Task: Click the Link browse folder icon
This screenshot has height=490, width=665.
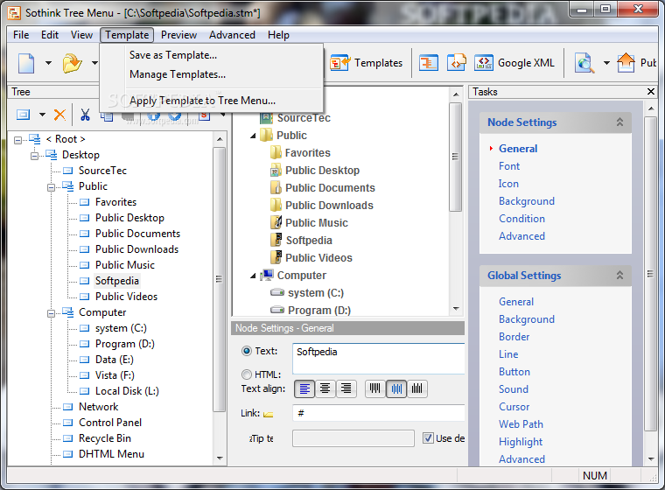Action: coord(268,414)
